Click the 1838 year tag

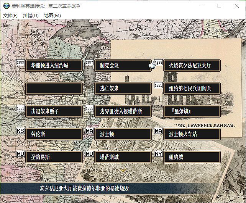tap(159, 62)
